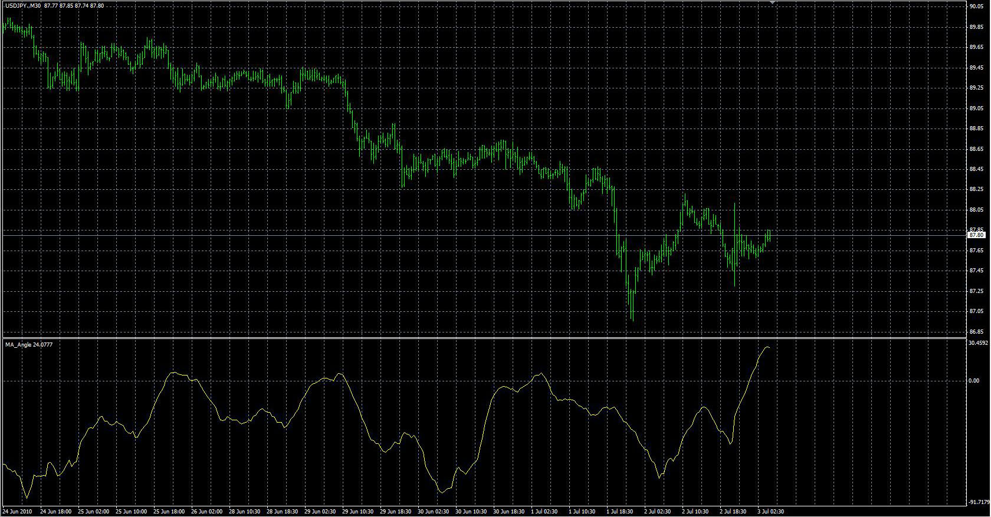Click the 30 Jun 02:30 time label
The height and width of the screenshot is (517, 991).
tap(433, 512)
